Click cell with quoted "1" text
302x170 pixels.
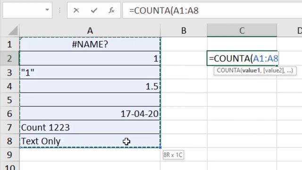[90, 72]
